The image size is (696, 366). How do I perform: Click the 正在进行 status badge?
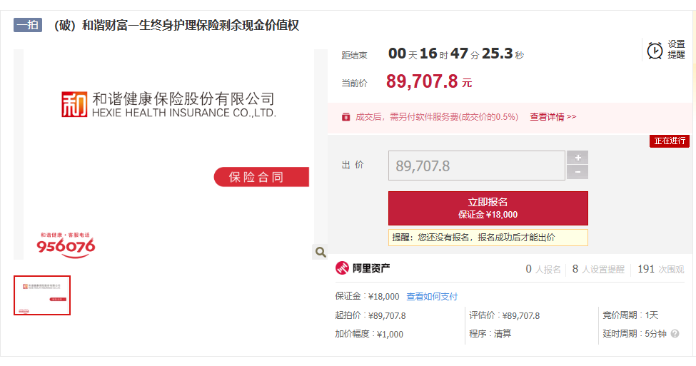click(x=670, y=141)
